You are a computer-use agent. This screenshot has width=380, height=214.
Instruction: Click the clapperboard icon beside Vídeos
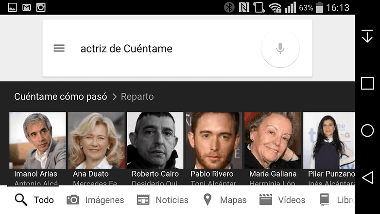[266, 200]
